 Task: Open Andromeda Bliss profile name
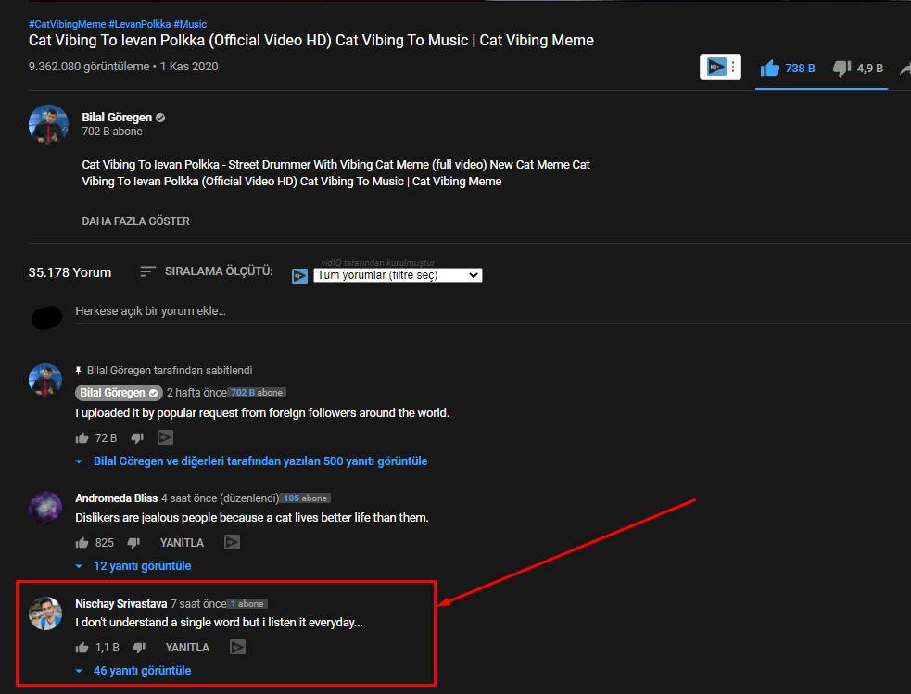[116, 498]
